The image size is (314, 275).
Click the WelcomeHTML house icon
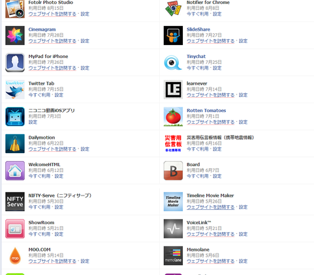[x=15, y=171]
